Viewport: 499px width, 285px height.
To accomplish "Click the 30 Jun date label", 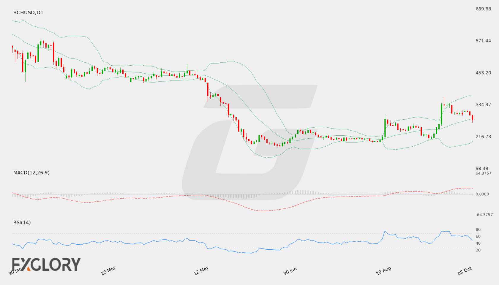I will pos(290,271).
